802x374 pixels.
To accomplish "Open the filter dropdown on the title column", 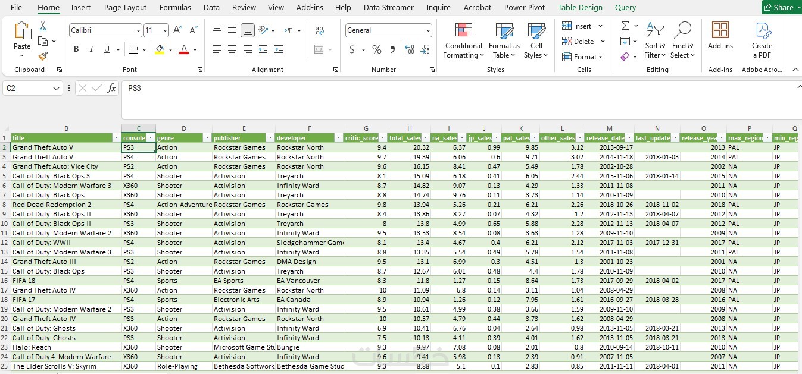I will tap(117, 137).
